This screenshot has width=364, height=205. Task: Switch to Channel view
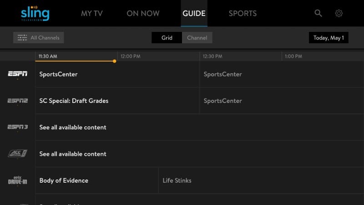point(197,38)
